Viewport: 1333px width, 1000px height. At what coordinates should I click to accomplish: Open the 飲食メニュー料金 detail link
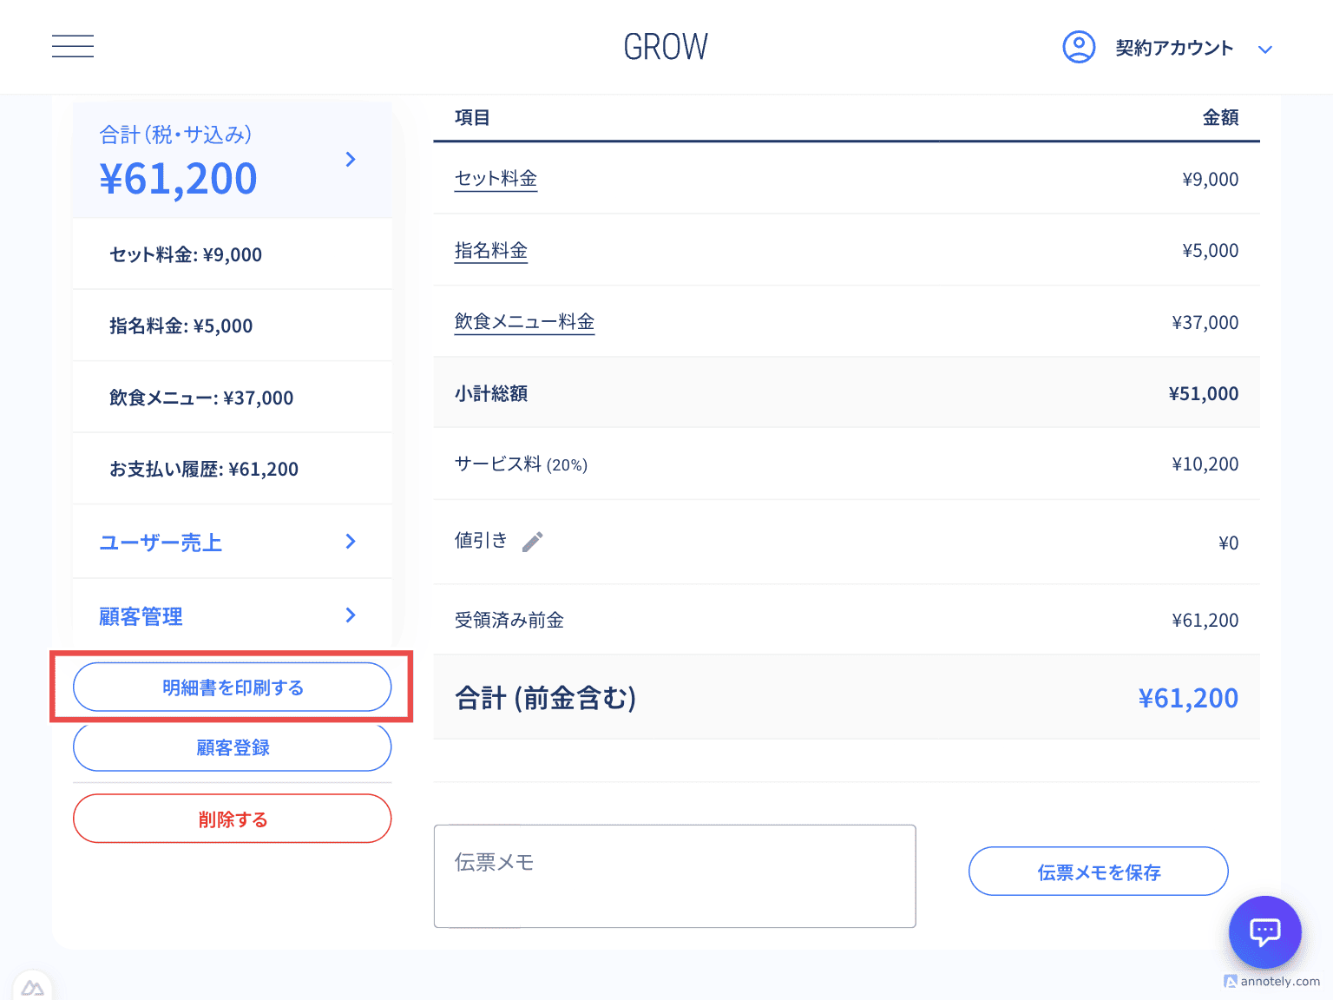coord(524,321)
